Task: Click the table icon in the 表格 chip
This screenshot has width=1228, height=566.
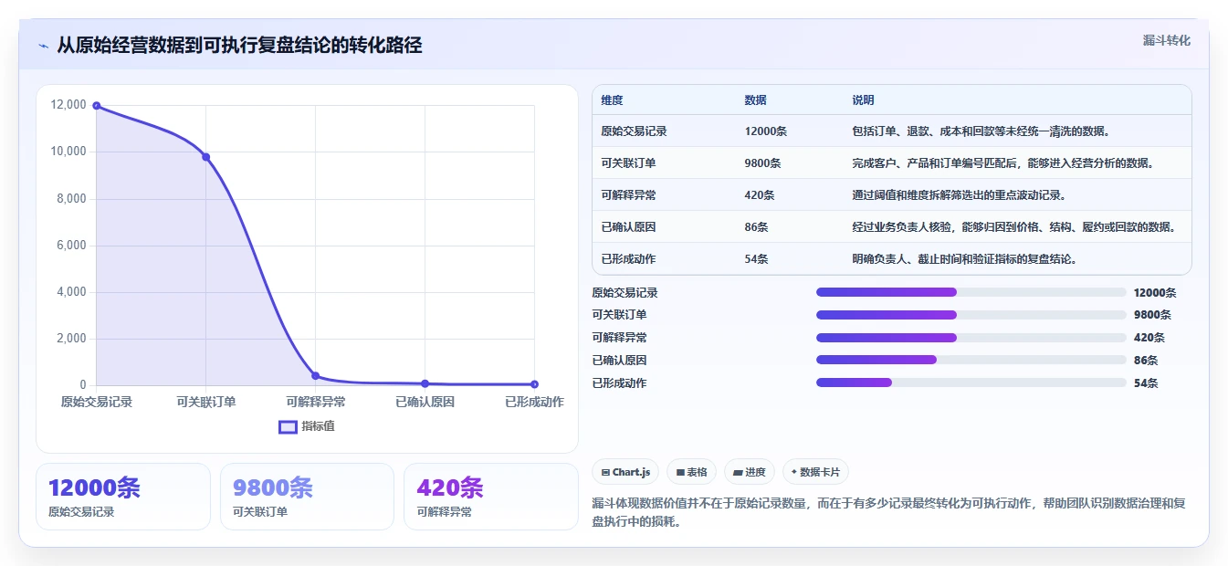Action: click(680, 473)
